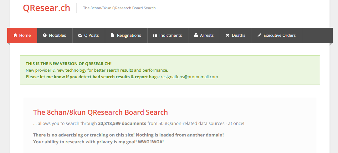Click the resignations@protonmail.com email address

(x=189, y=77)
